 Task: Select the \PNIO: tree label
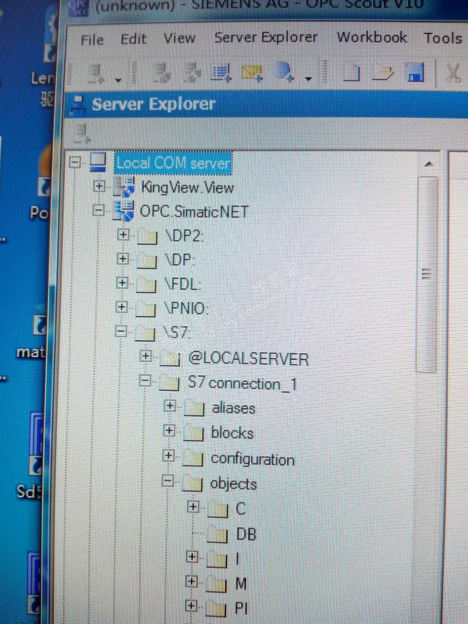click(186, 308)
